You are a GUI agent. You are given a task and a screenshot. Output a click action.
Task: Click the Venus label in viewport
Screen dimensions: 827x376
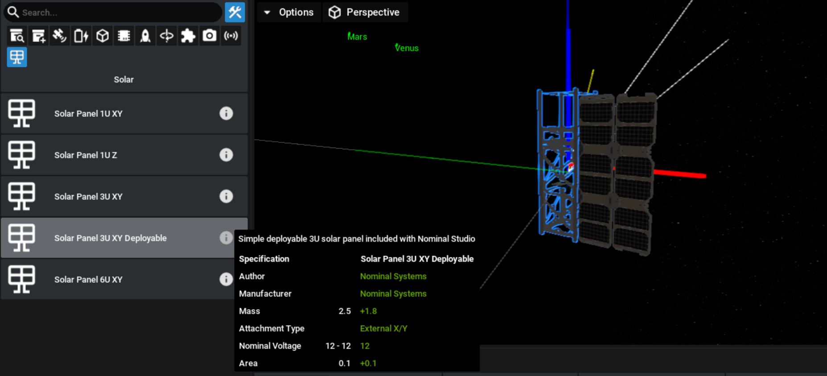click(407, 48)
